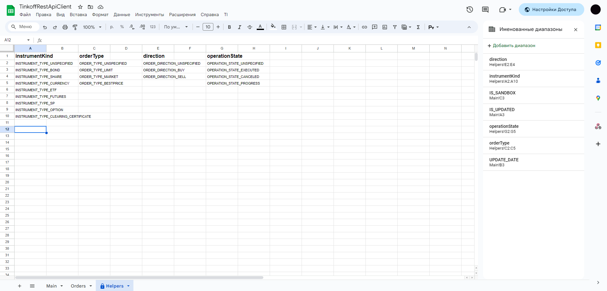This screenshot has width=607, height=291.
Task: Star the TinkoffRestApiClient document
Action: (80, 7)
